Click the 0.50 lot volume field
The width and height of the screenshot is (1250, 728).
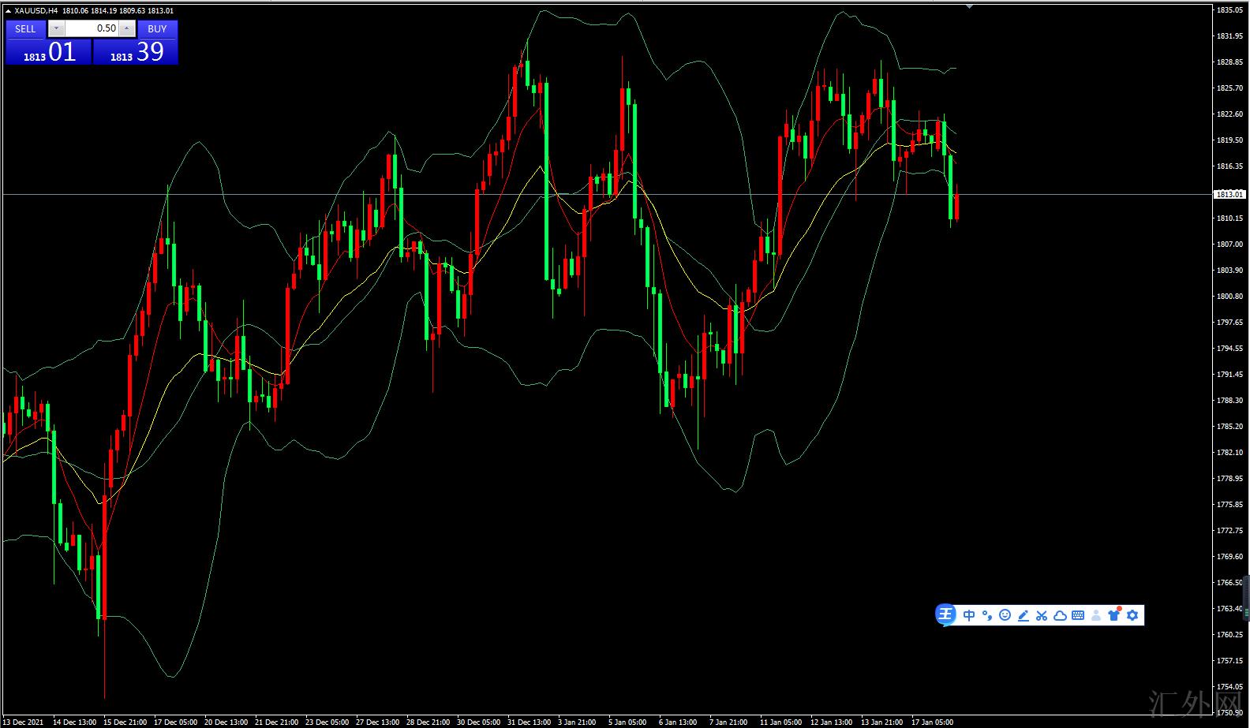coord(92,29)
